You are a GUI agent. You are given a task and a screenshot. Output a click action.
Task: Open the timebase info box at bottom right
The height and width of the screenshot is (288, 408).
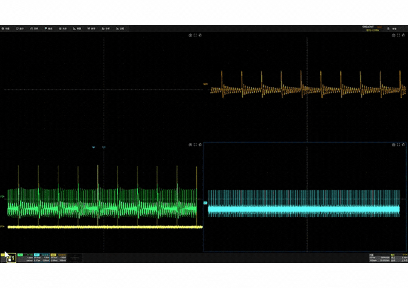[x=379, y=258]
